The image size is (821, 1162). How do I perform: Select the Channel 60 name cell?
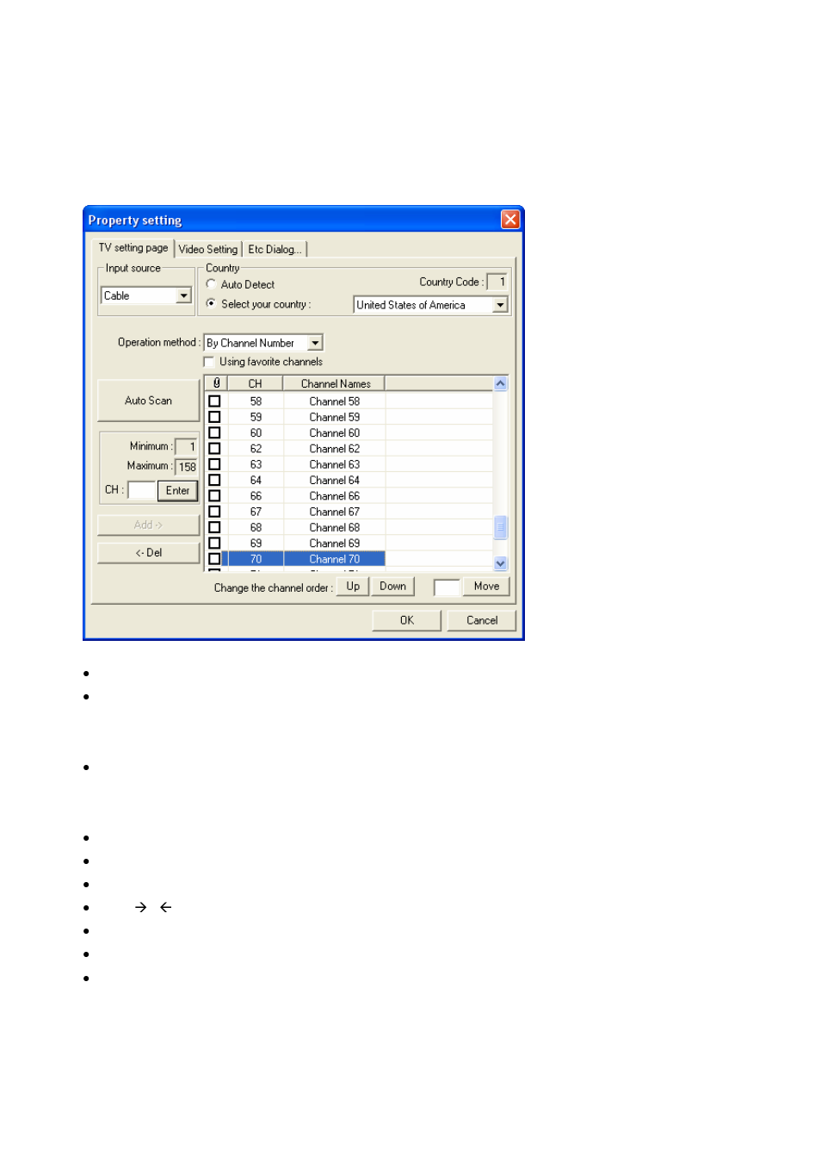[x=335, y=433]
